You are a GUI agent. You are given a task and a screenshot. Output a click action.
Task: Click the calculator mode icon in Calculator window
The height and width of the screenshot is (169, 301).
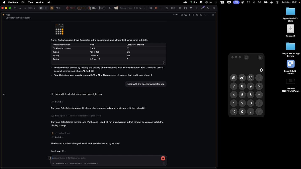click(x=260, y=57)
